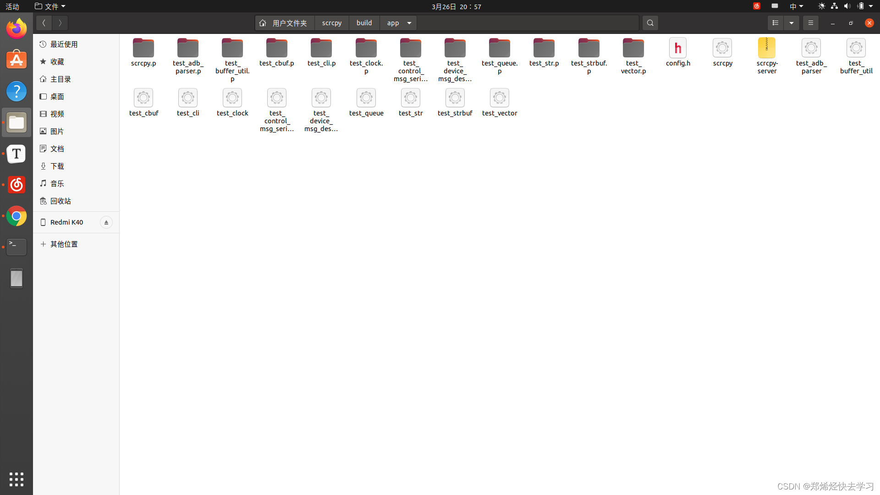Select the scrcpy executable file

pos(722,53)
